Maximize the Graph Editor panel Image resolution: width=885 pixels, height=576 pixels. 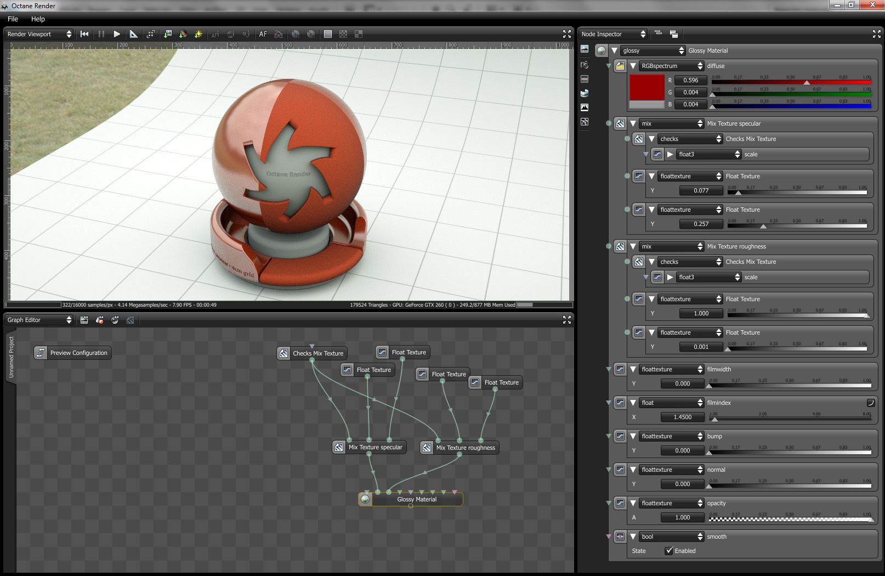click(x=567, y=320)
